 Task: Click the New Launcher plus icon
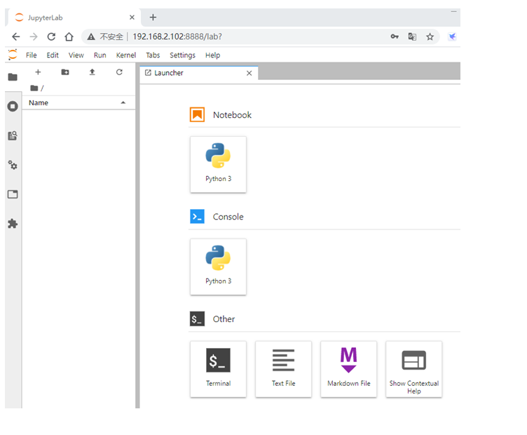[x=38, y=72]
